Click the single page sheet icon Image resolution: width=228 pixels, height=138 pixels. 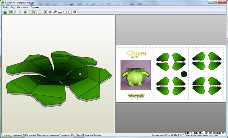[40, 12]
